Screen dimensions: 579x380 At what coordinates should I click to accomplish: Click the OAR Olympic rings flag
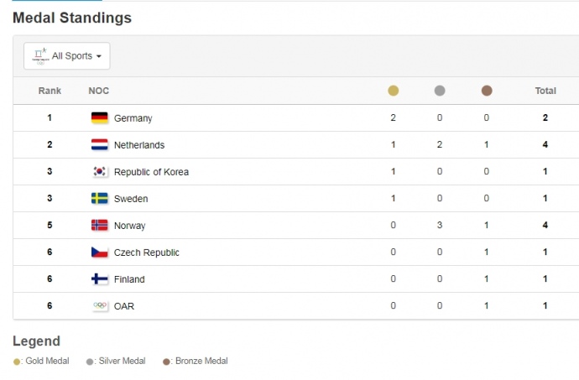coord(99,306)
